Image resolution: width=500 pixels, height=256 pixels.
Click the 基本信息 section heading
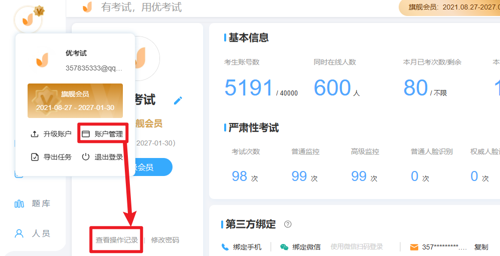coord(248,37)
